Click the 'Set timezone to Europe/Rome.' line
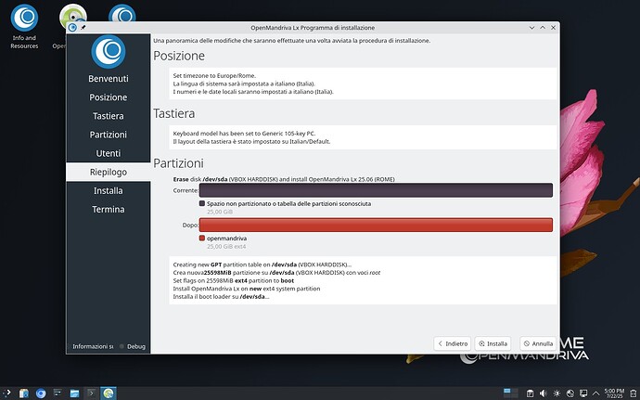Screen dimensions: 640x400 pos(214,75)
